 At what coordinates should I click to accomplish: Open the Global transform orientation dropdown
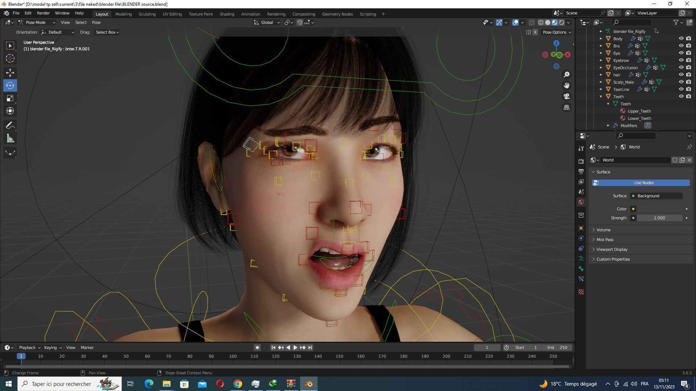(266, 22)
